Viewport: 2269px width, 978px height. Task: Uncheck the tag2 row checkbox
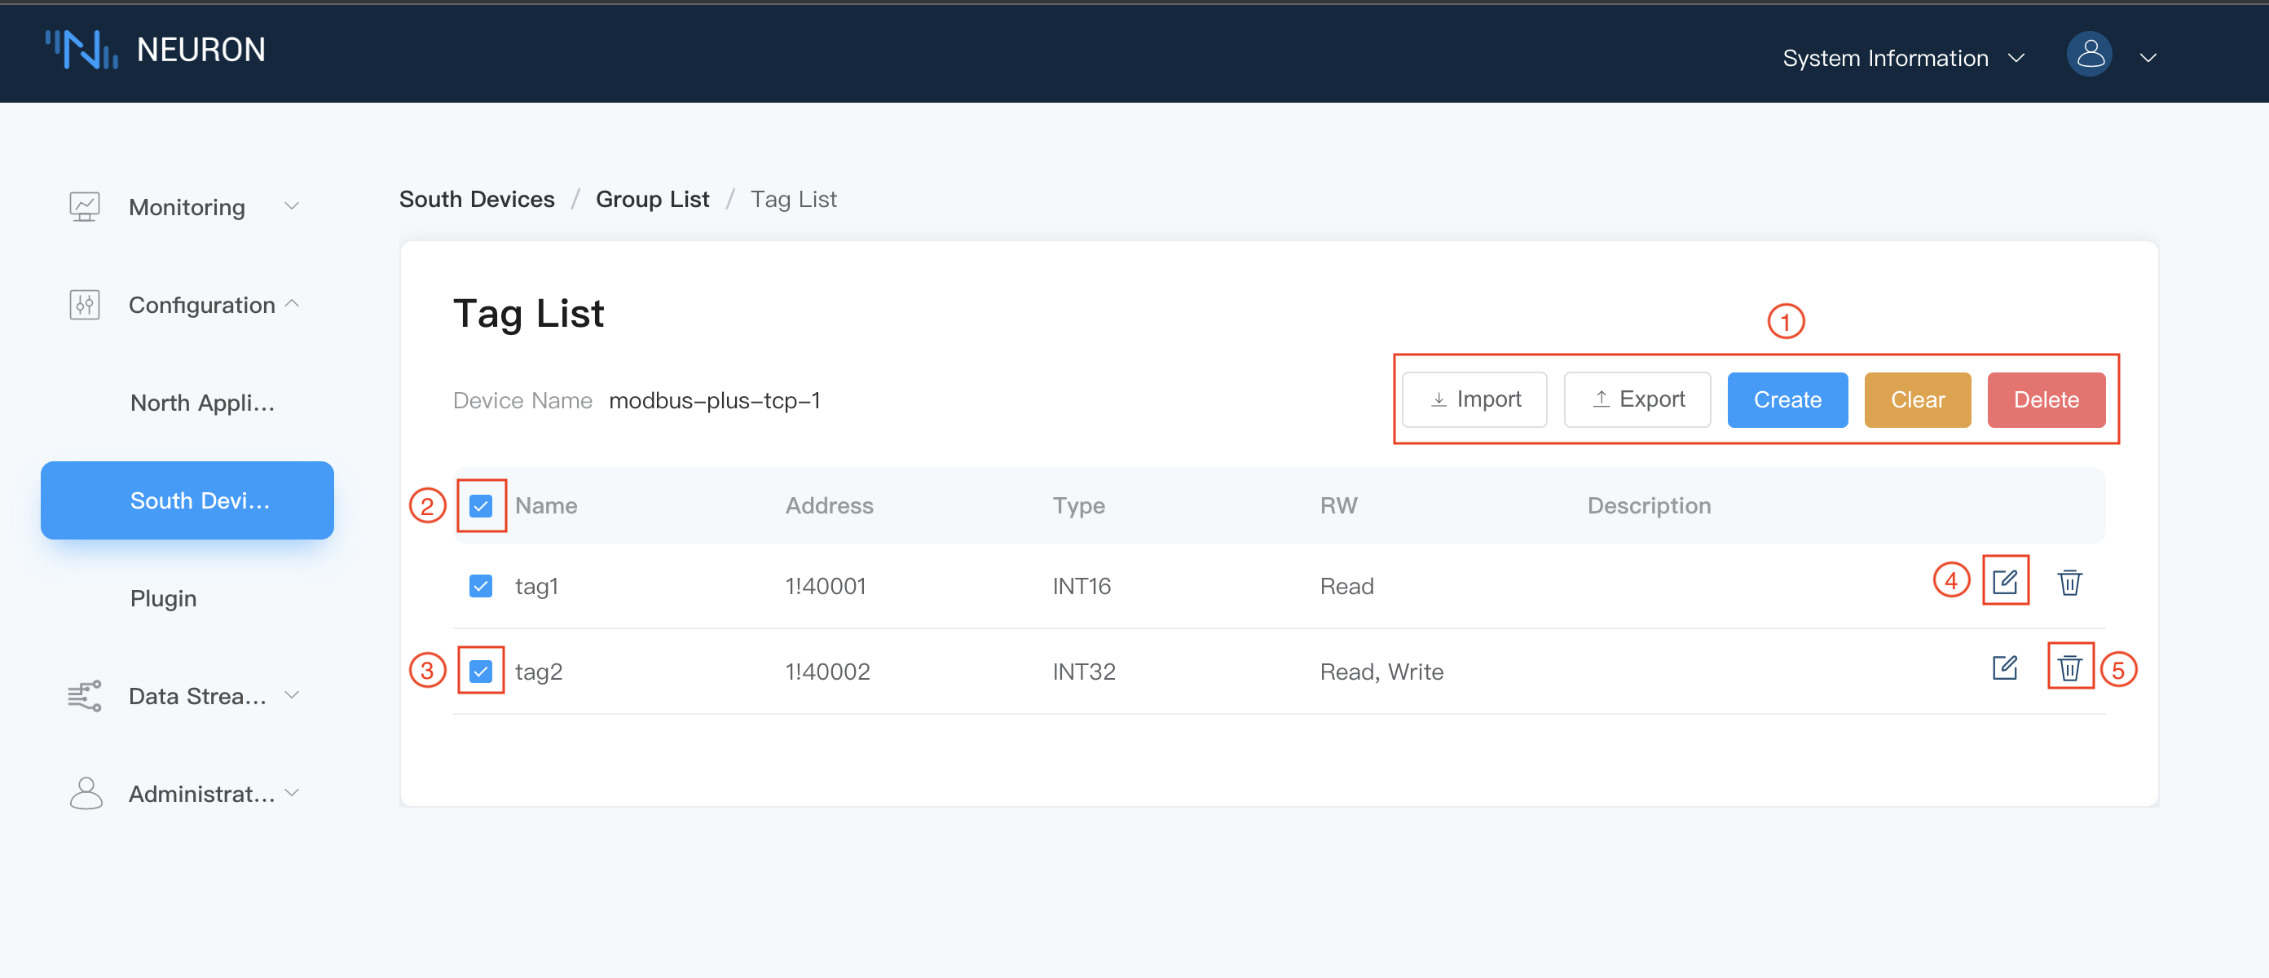click(481, 672)
